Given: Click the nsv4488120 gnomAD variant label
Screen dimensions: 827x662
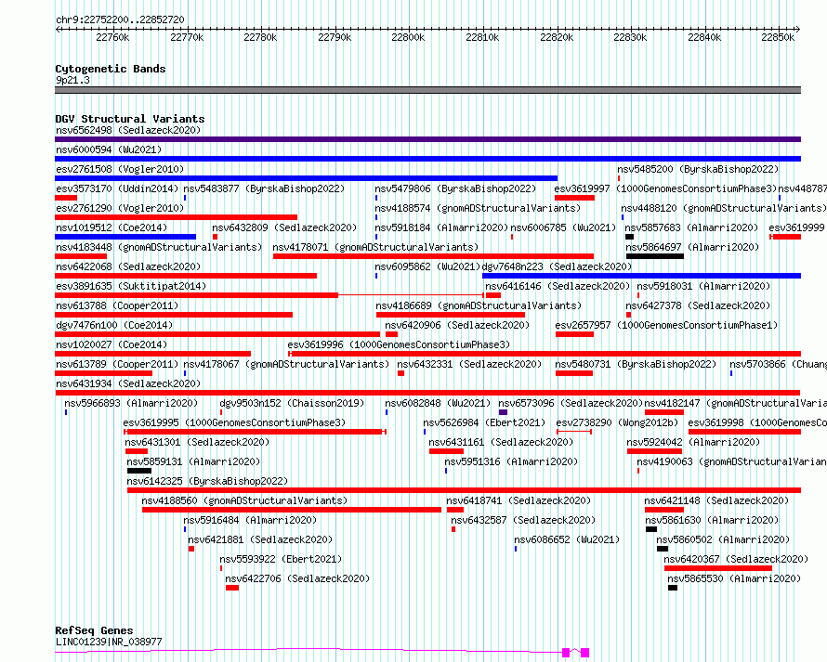Looking at the screenshot, I should click(x=724, y=208).
